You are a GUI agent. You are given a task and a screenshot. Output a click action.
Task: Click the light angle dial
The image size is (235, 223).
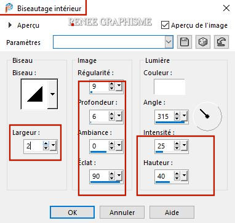tap(208, 116)
